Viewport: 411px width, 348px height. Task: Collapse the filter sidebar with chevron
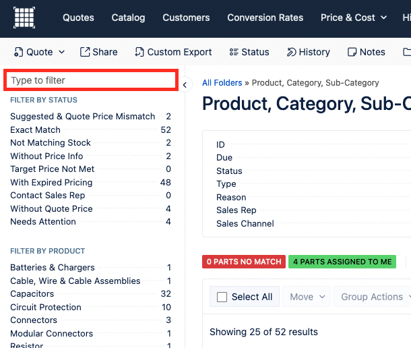(185, 85)
